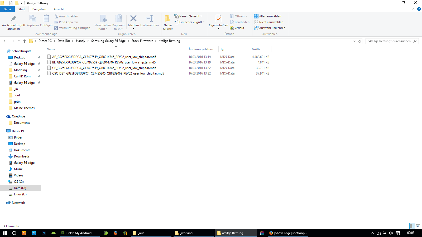
Task: Click Alles auswählen
Action: (268, 16)
